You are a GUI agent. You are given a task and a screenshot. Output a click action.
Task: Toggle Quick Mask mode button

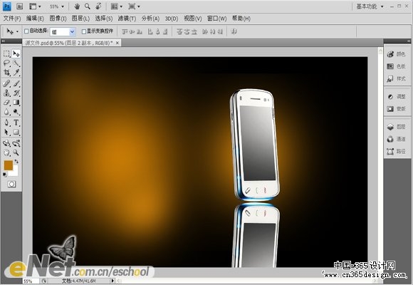11,184
